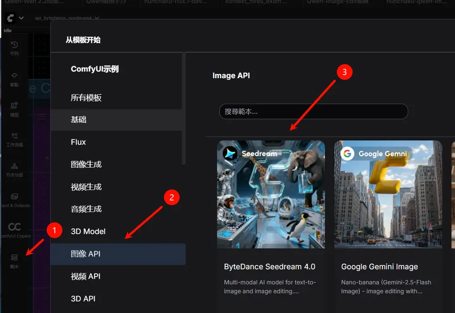Select the ByteDance Seedream 4.0 template
Viewport: 455px width, 313px height.
point(271,196)
